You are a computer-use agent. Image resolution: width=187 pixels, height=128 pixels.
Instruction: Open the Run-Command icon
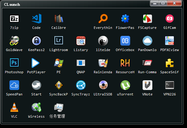click(147, 63)
